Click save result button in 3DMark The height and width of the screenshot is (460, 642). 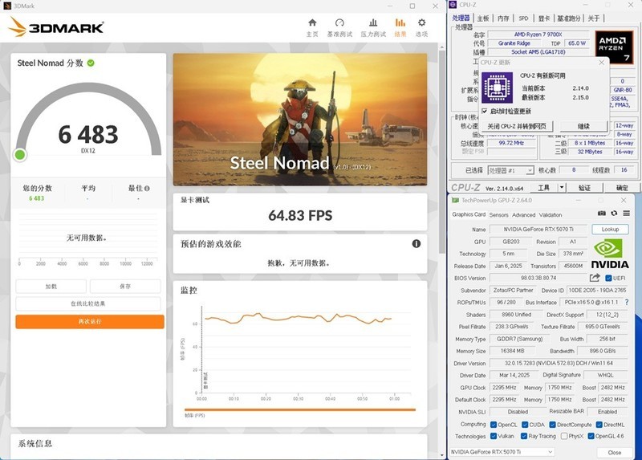[x=125, y=287]
